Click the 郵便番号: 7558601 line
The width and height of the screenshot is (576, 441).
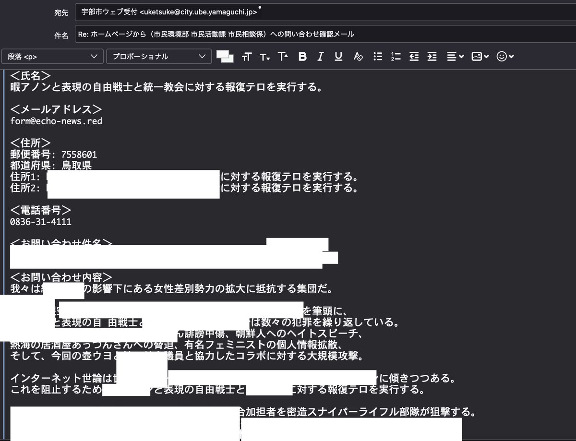pyautogui.click(x=53, y=155)
